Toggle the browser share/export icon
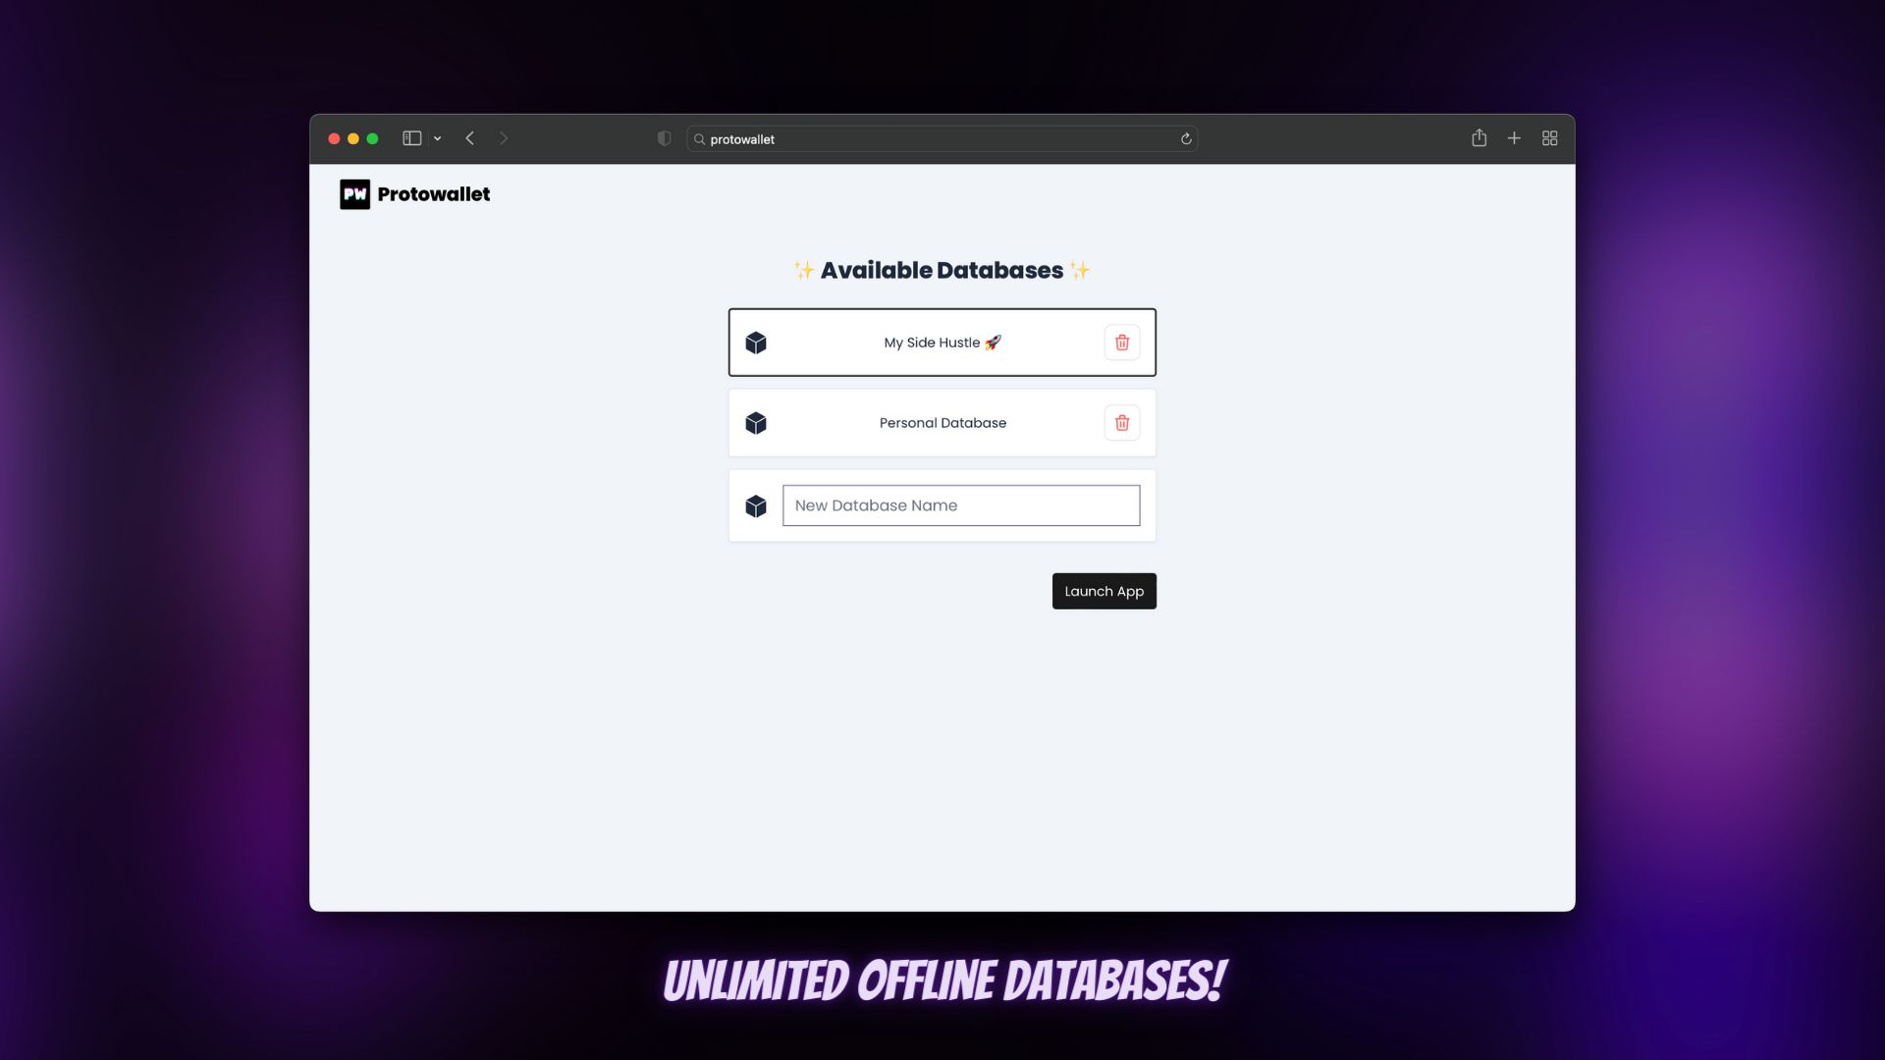Screen dimensions: 1885x1060 pyautogui.click(x=1480, y=138)
